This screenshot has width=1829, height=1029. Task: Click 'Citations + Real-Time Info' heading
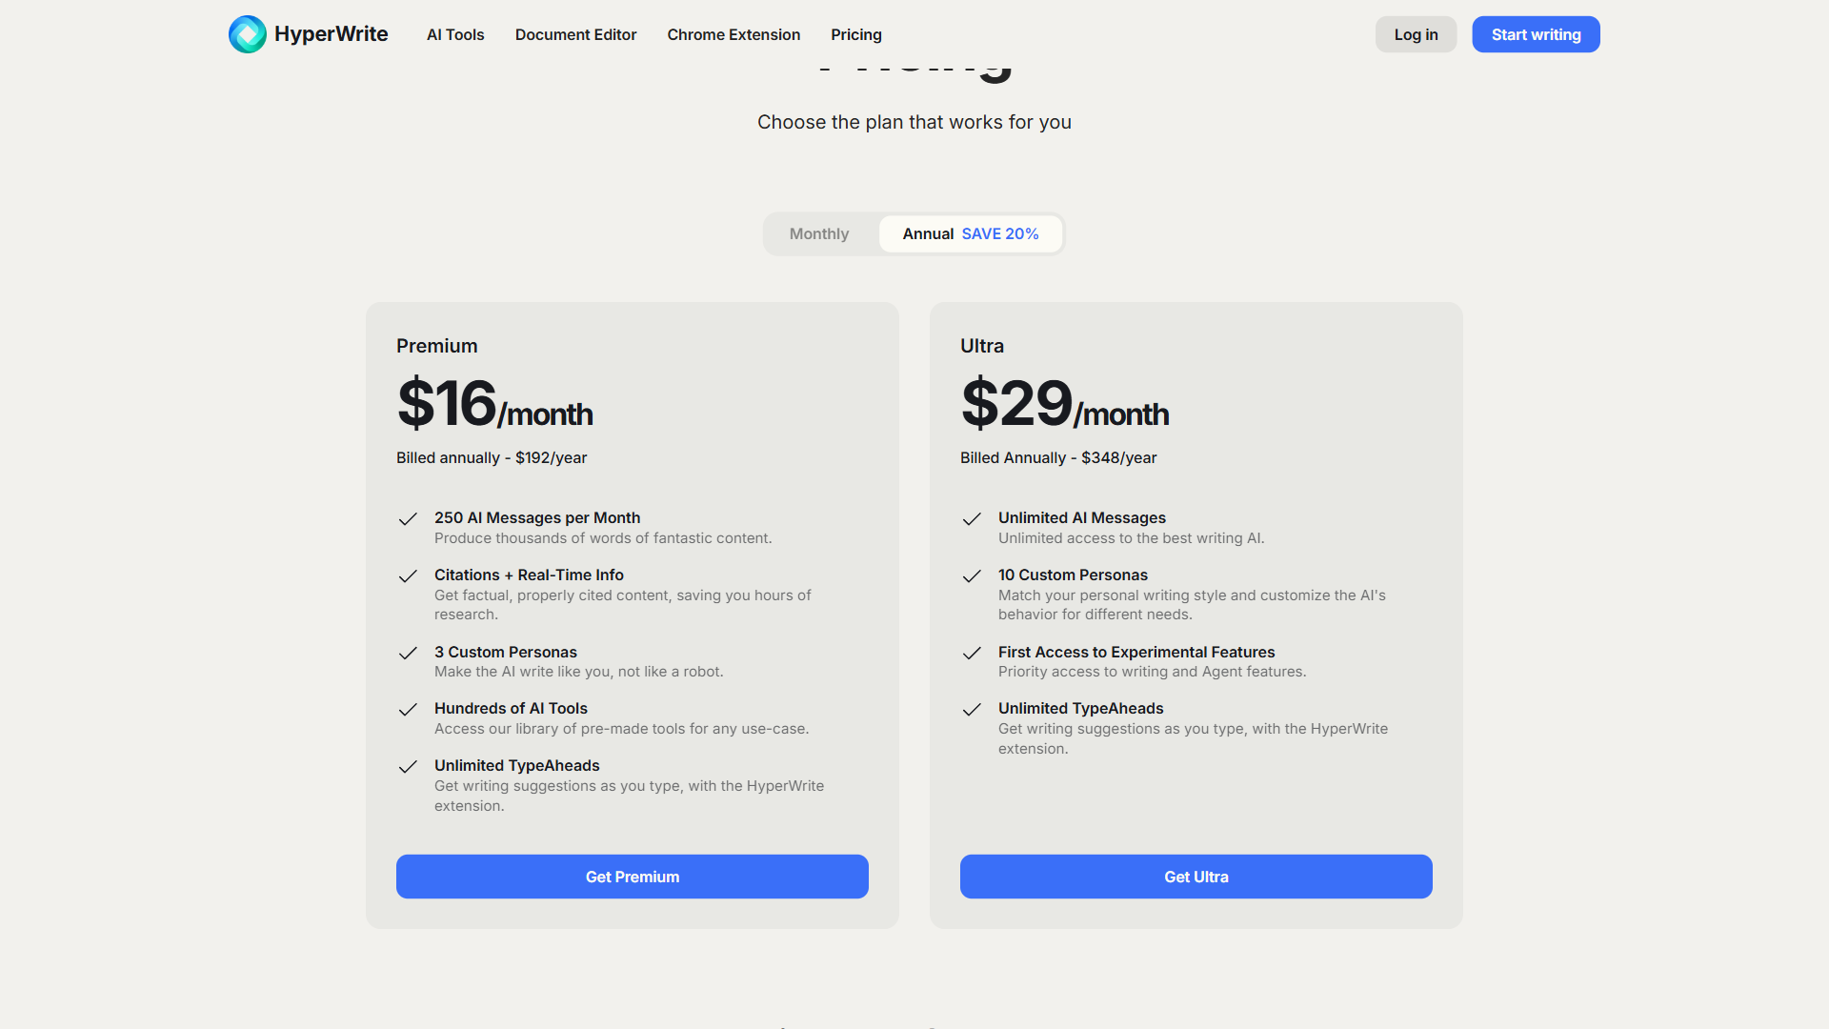point(529,575)
